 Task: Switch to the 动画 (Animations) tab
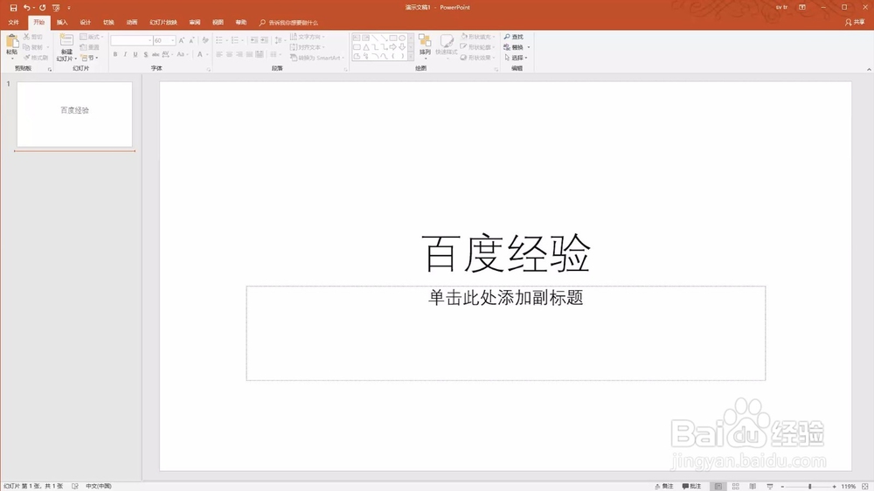point(132,23)
